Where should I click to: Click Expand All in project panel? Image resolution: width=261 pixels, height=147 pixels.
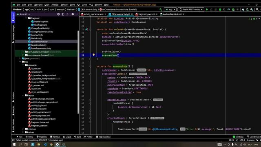pyautogui.click(x=63, y=14)
